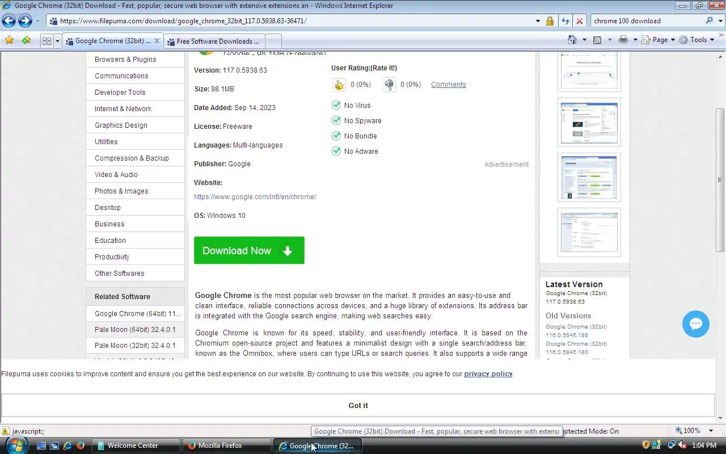The width and height of the screenshot is (726, 454).
Task: Click the page zoom level magnifier in the status bar
Action: (679, 431)
